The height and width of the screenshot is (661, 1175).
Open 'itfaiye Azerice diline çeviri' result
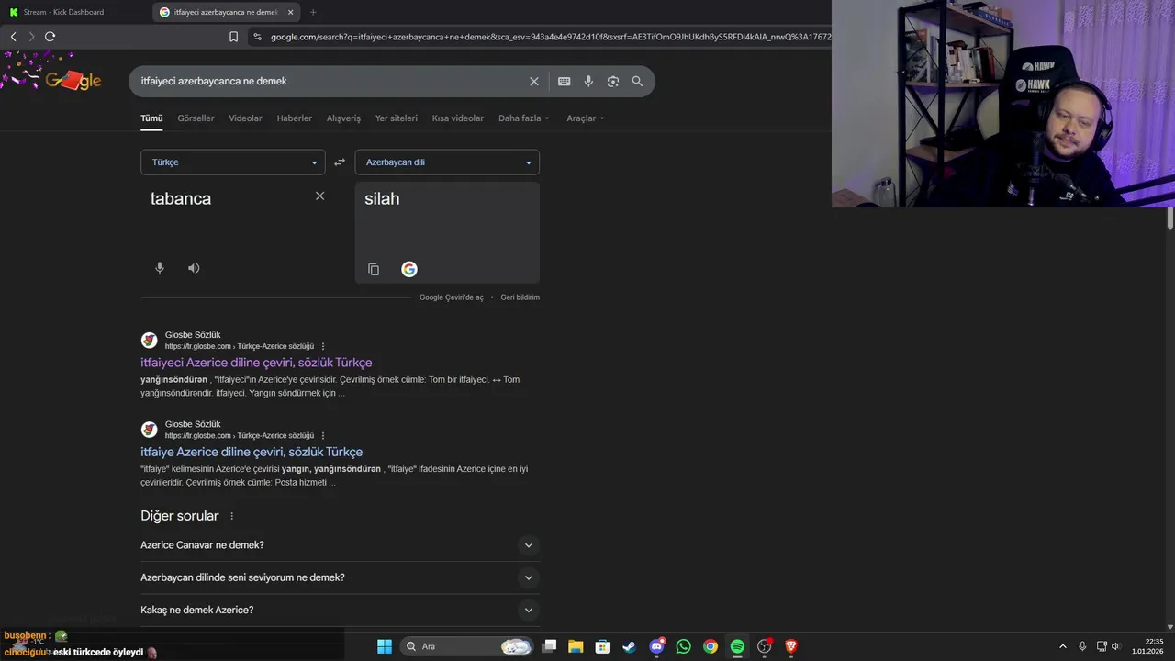(252, 452)
